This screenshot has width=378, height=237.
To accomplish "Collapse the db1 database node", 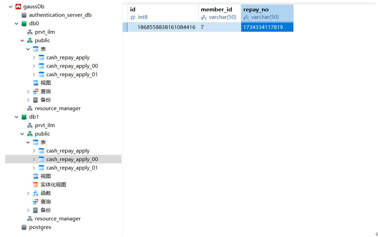I will [x=16, y=117].
